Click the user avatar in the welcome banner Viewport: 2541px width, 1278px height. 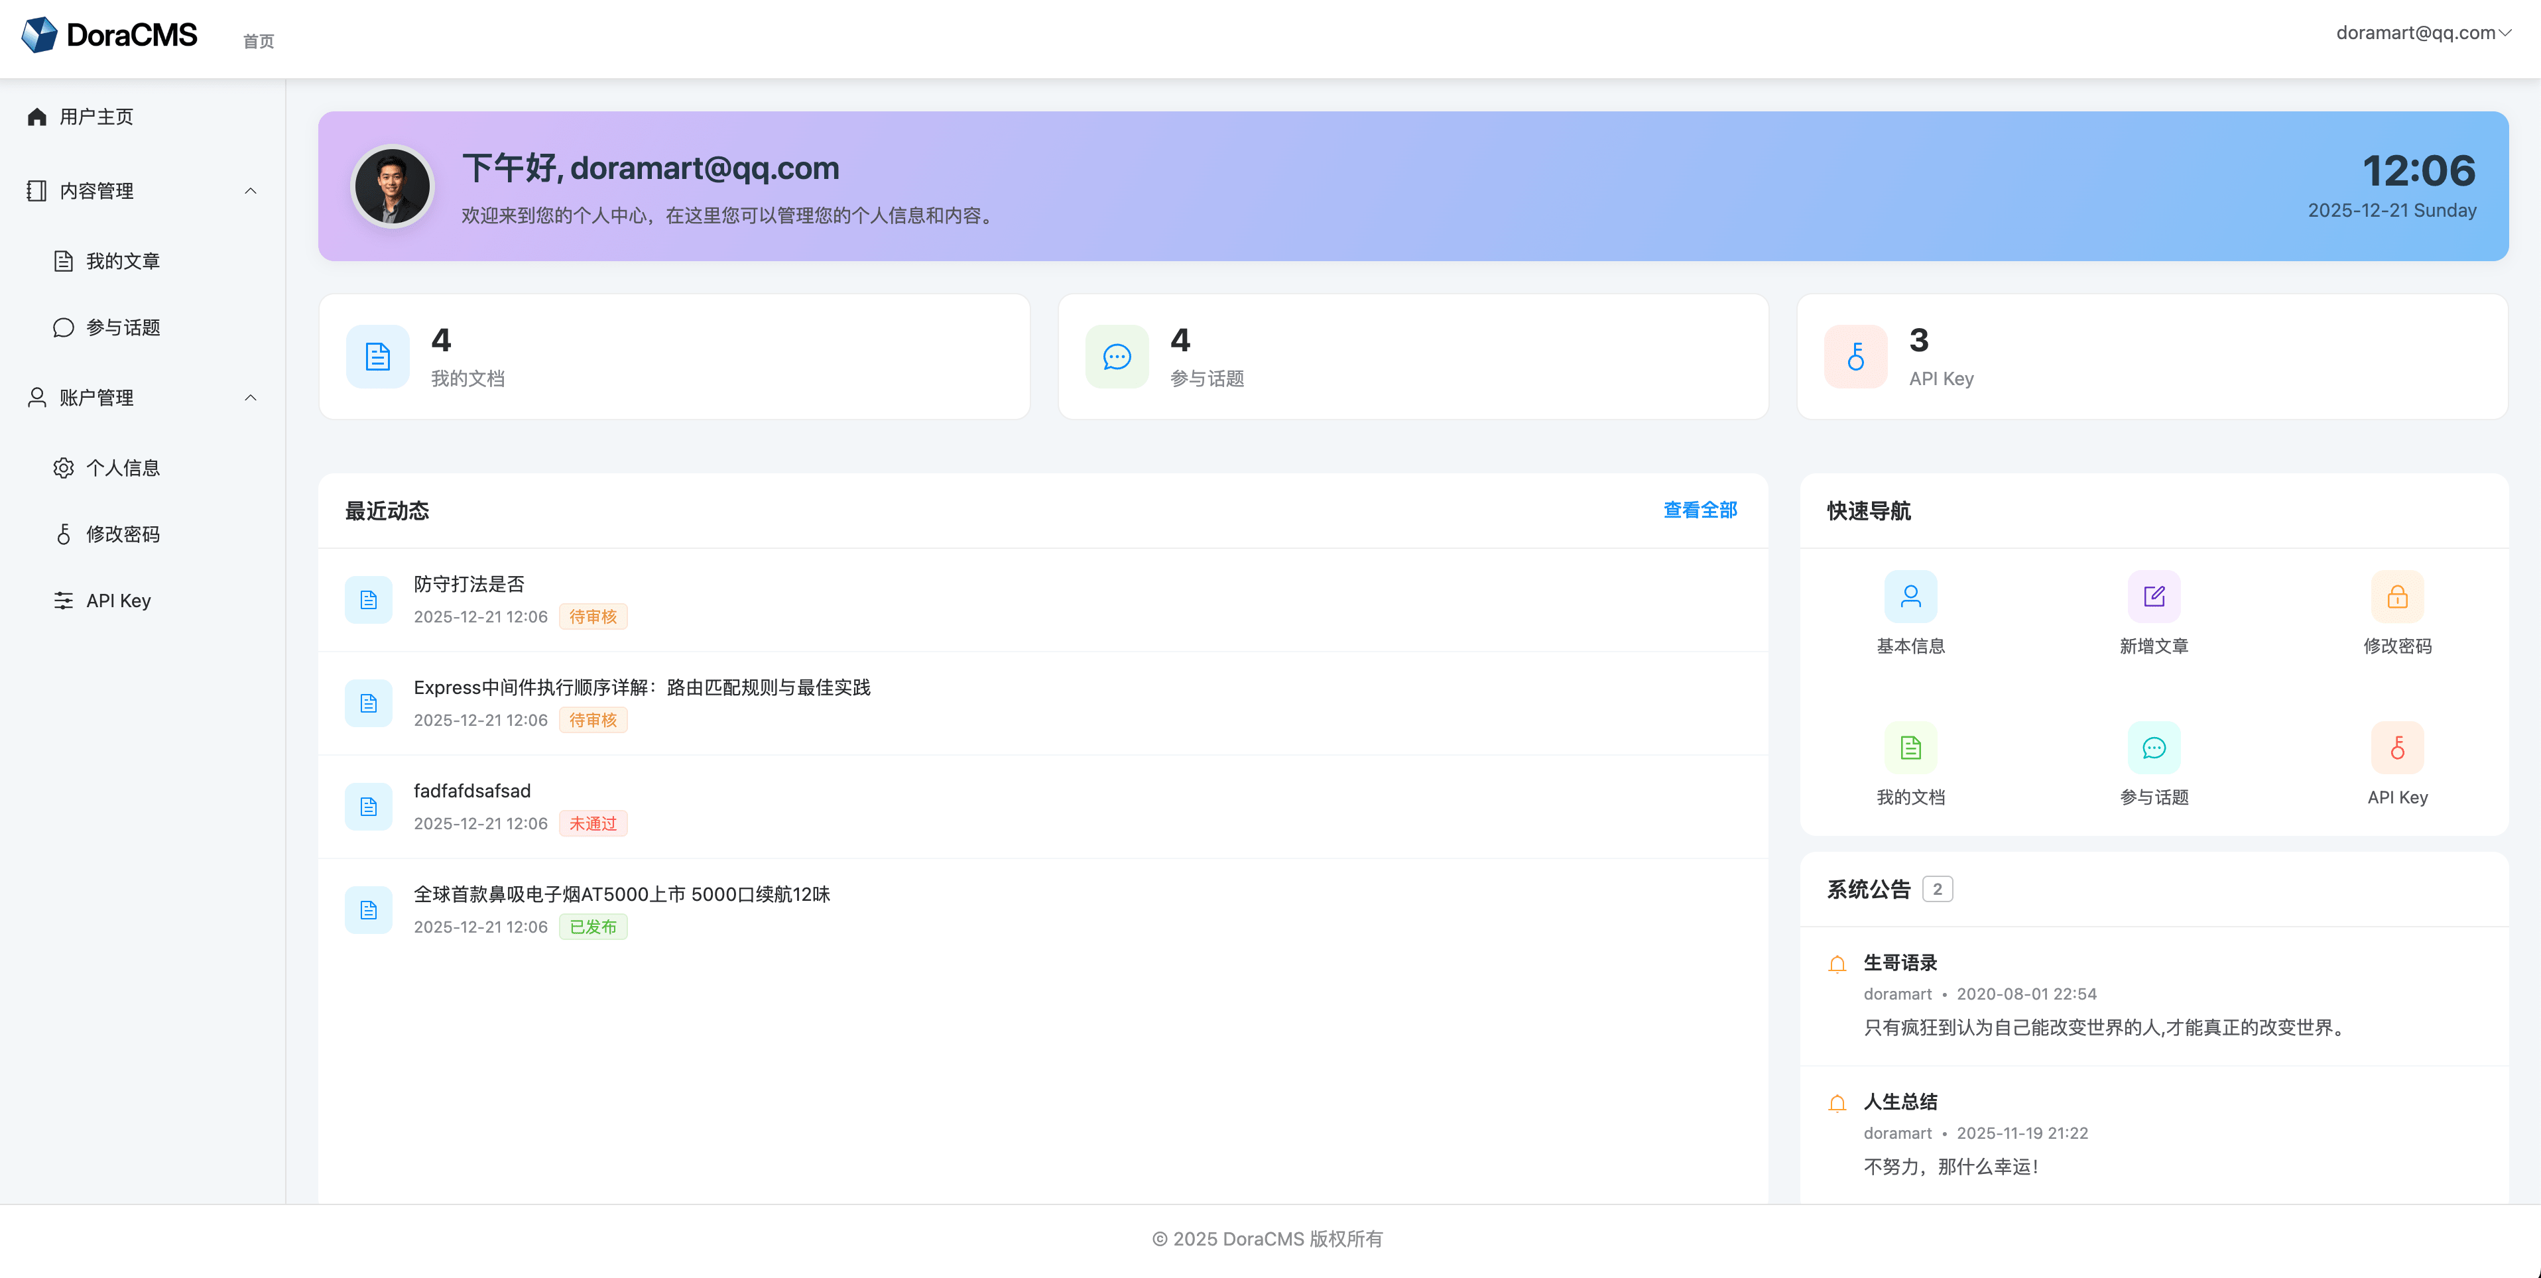(x=392, y=186)
